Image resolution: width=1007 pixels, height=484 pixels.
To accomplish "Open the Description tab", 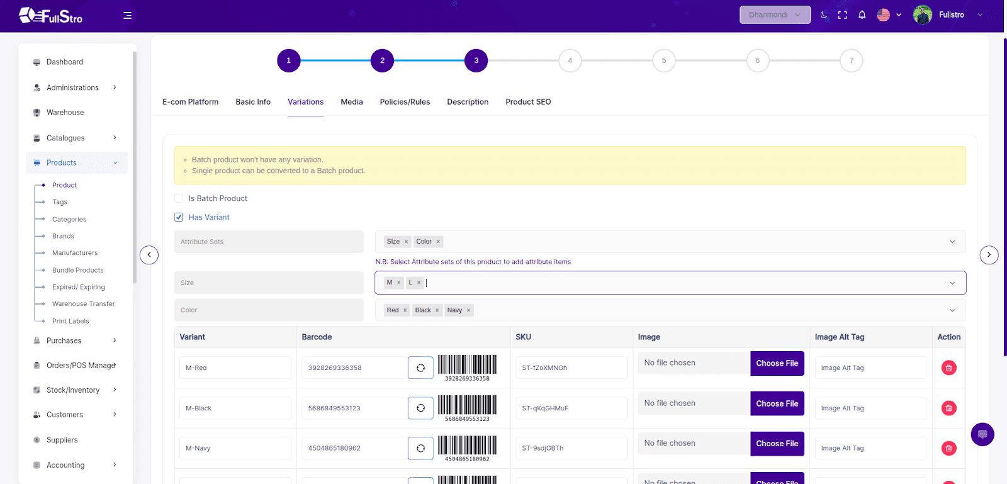I will (x=468, y=102).
